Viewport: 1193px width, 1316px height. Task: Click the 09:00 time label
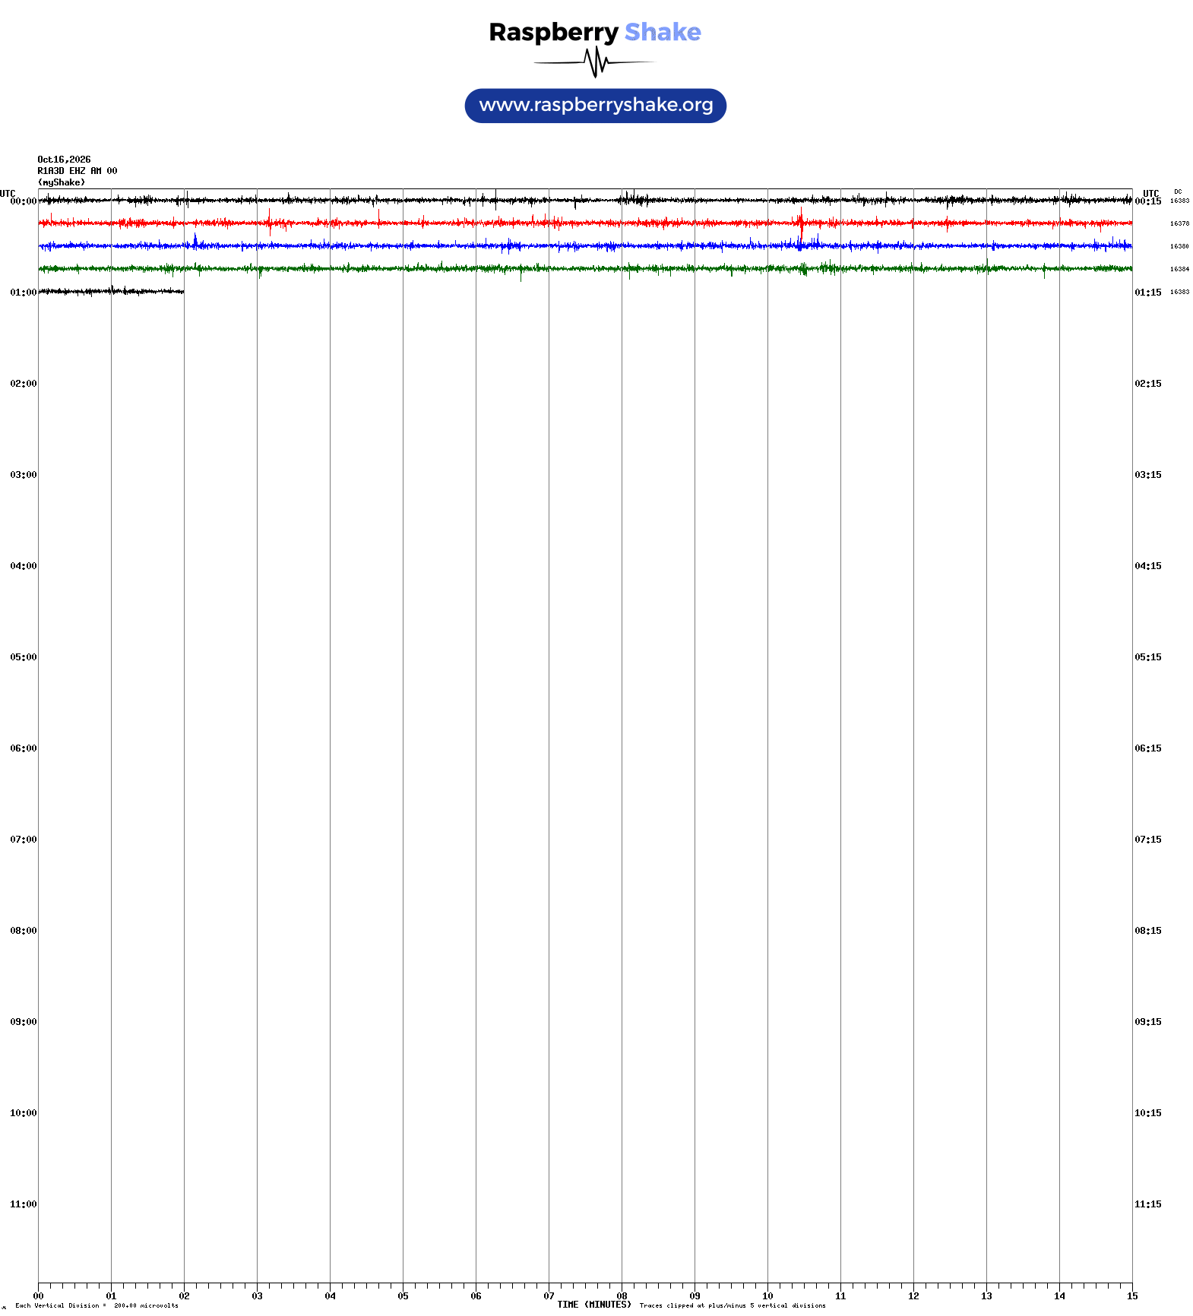tap(23, 1022)
